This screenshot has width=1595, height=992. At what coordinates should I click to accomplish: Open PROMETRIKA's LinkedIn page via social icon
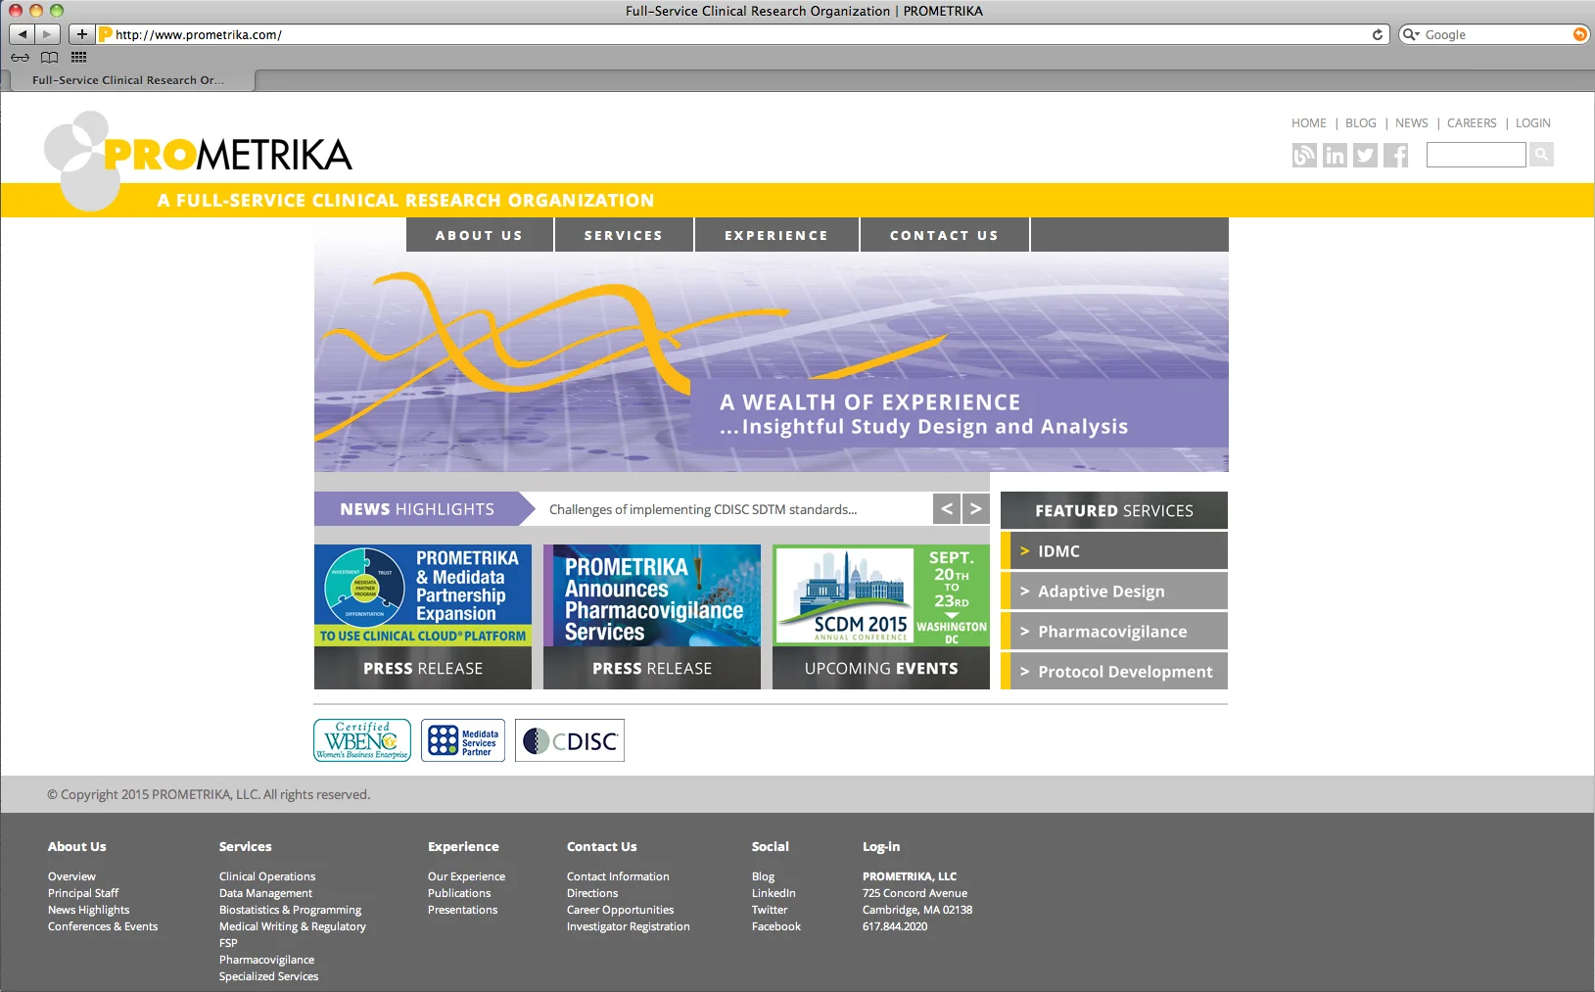pos(1334,155)
